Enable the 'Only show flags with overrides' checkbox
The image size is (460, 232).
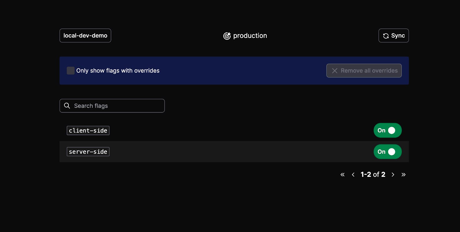click(70, 71)
